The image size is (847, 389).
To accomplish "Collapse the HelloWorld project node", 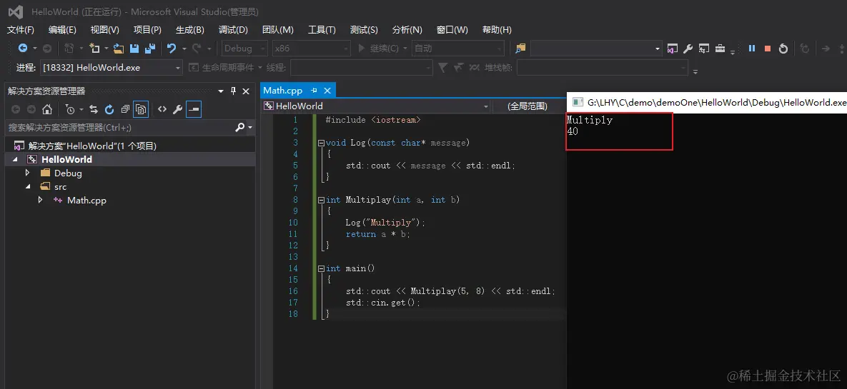I will [14, 159].
